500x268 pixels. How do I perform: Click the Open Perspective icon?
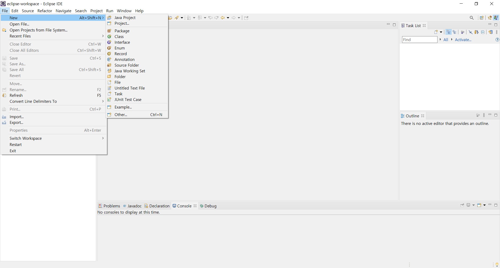(482, 18)
